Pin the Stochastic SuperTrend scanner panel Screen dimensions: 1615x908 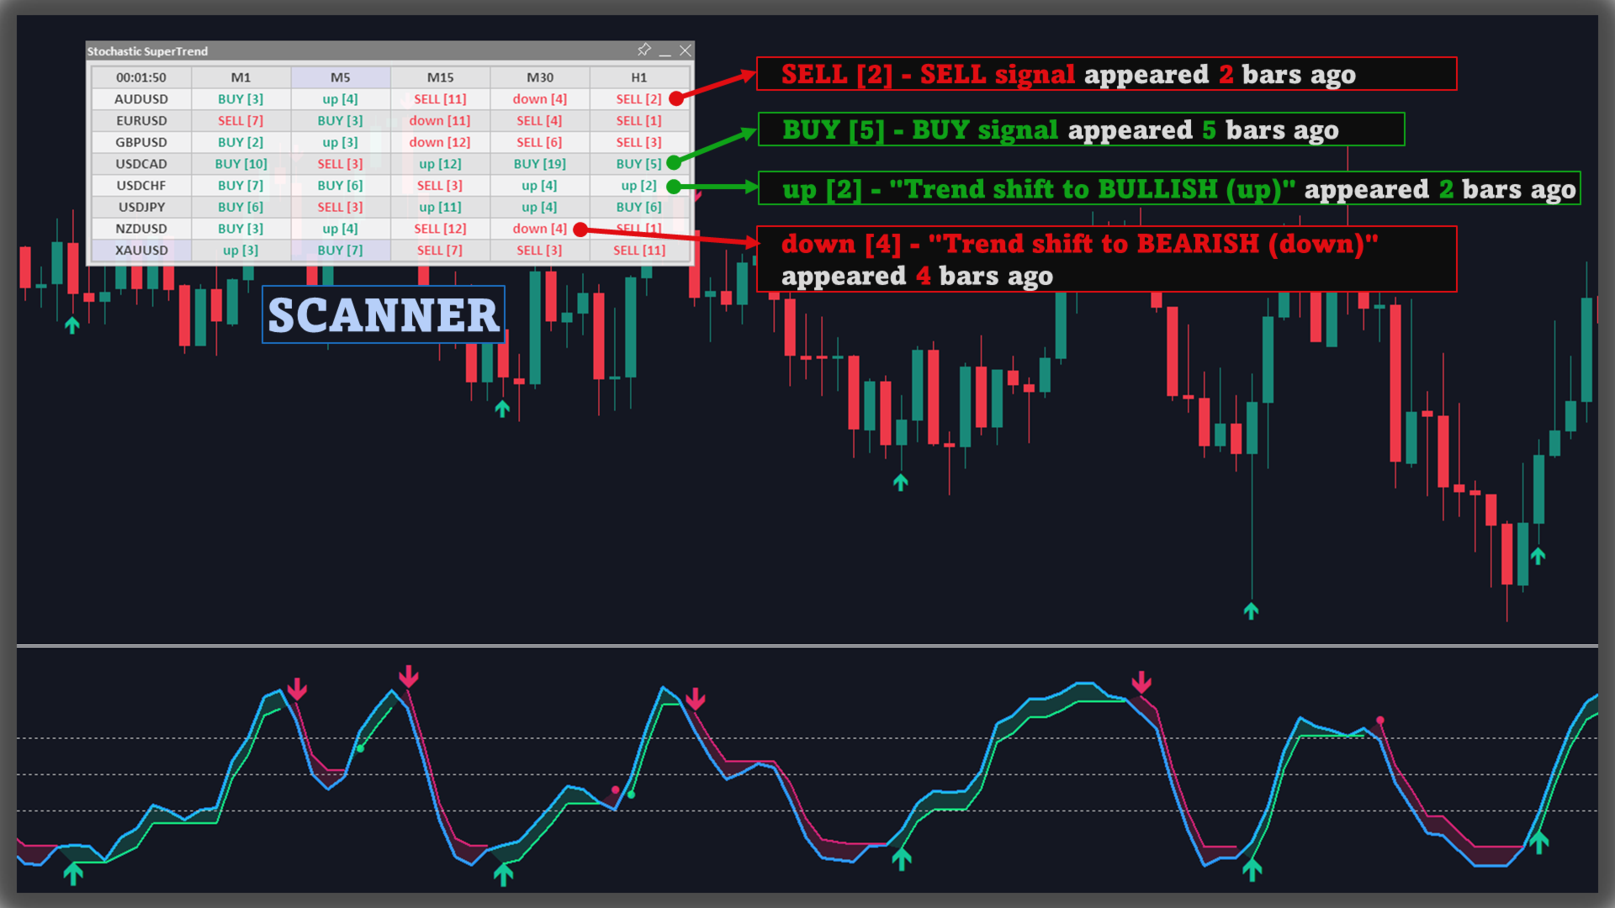click(x=644, y=50)
